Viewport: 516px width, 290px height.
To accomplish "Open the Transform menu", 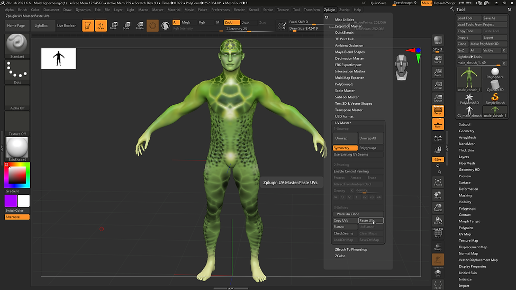I will [x=312, y=10].
